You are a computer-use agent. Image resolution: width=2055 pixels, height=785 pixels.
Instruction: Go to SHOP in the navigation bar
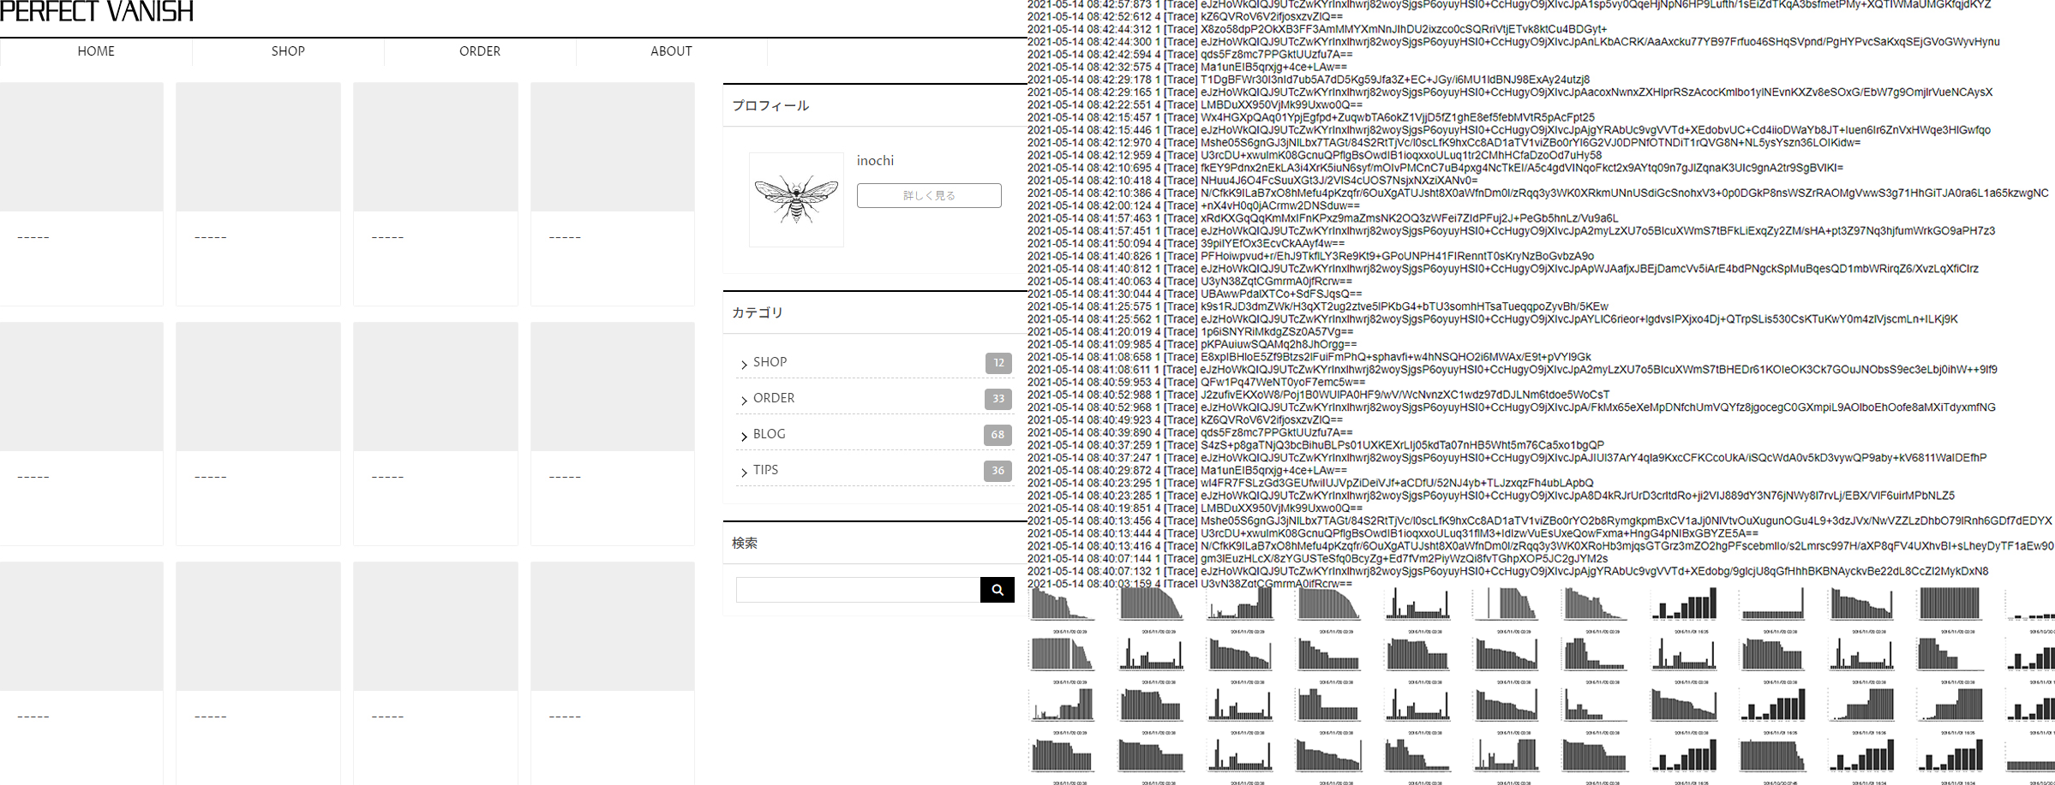pyautogui.click(x=288, y=51)
